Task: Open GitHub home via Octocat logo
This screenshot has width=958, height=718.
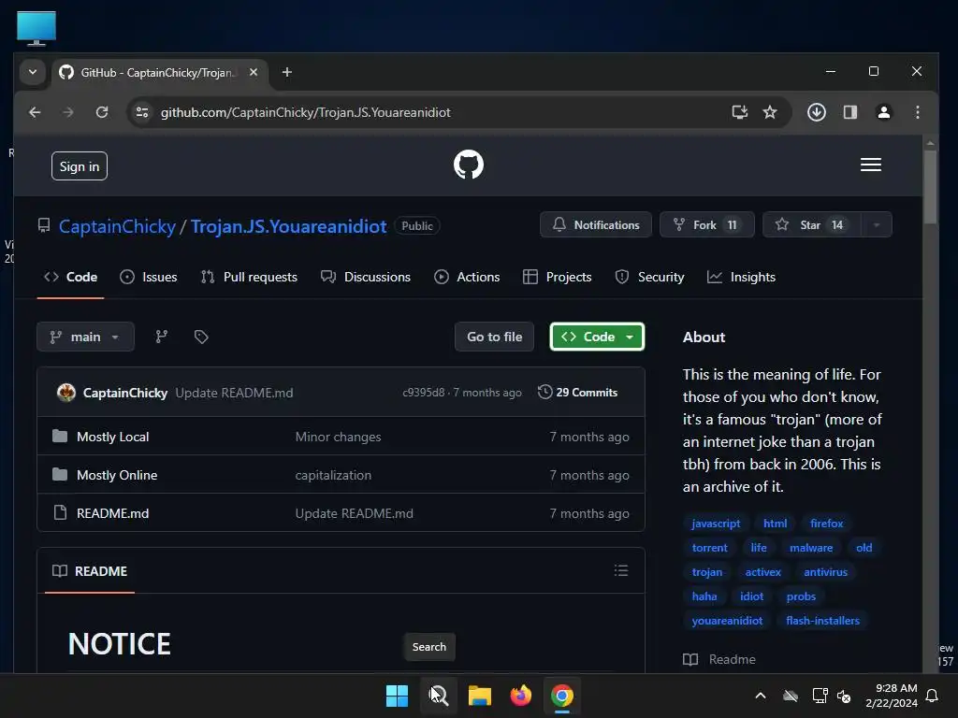Action: (x=469, y=165)
